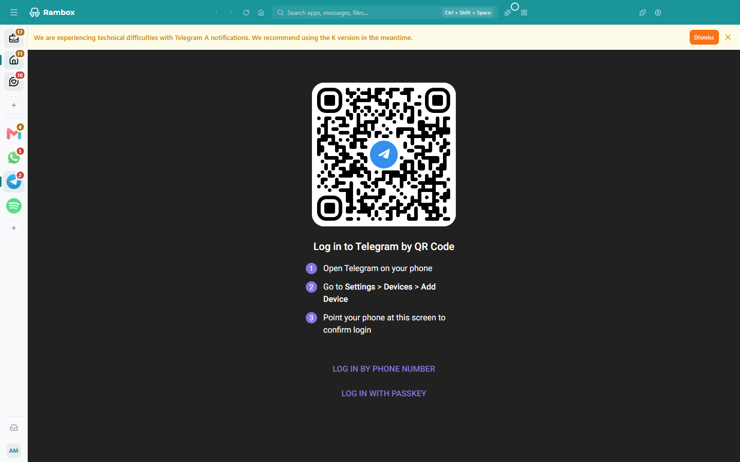Viewport: 740px width, 462px height.
Task: Open the sparkles AI icon
Action: click(508, 12)
